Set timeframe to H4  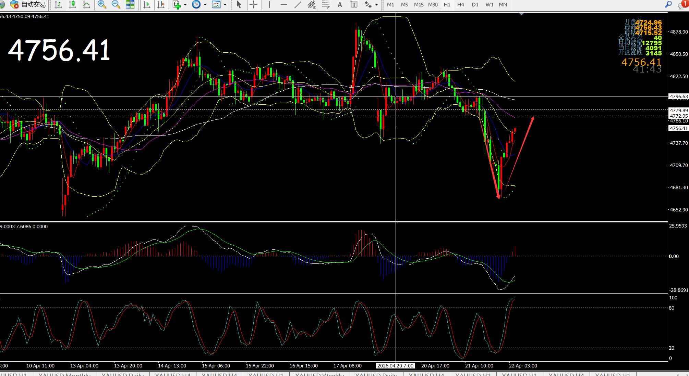click(x=461, y=4)
